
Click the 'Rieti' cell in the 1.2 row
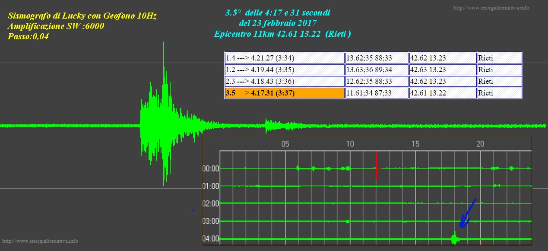(x=500, y=70)
